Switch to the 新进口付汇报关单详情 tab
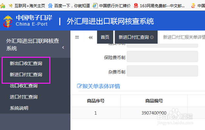The height and width of the screenshot is (130, 205). (184, 37)
